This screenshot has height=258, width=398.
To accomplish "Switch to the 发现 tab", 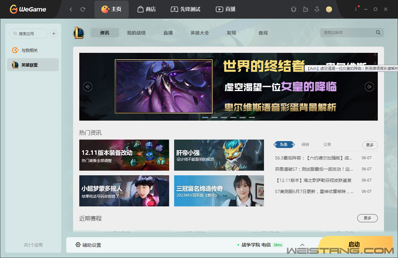I will (231, 33).
